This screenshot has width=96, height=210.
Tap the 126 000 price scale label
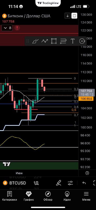[86, 14]
